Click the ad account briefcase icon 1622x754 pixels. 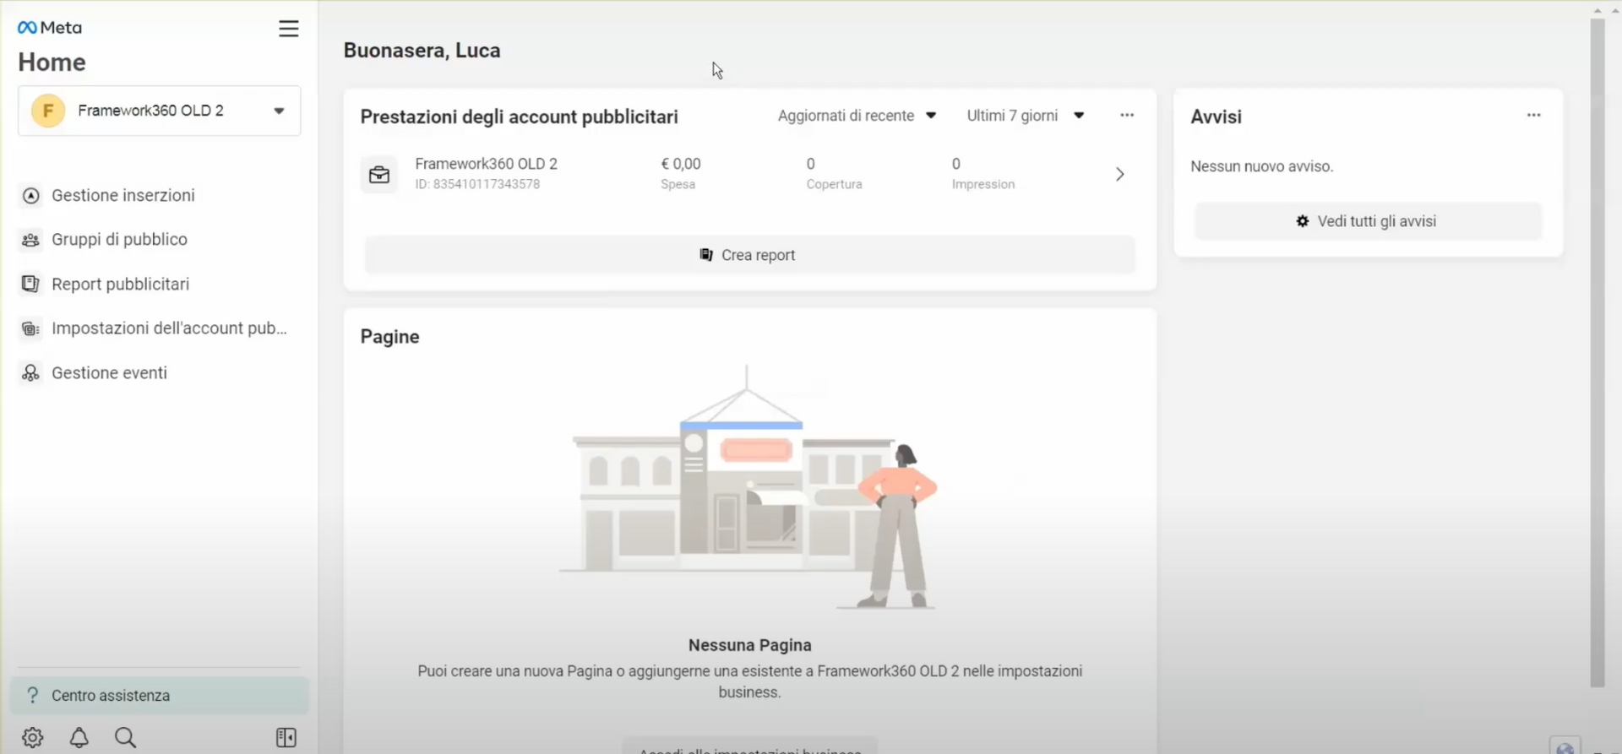tap(379, 175)
